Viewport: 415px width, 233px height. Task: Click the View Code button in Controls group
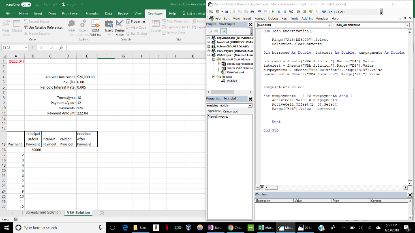[x=137, y=27]
